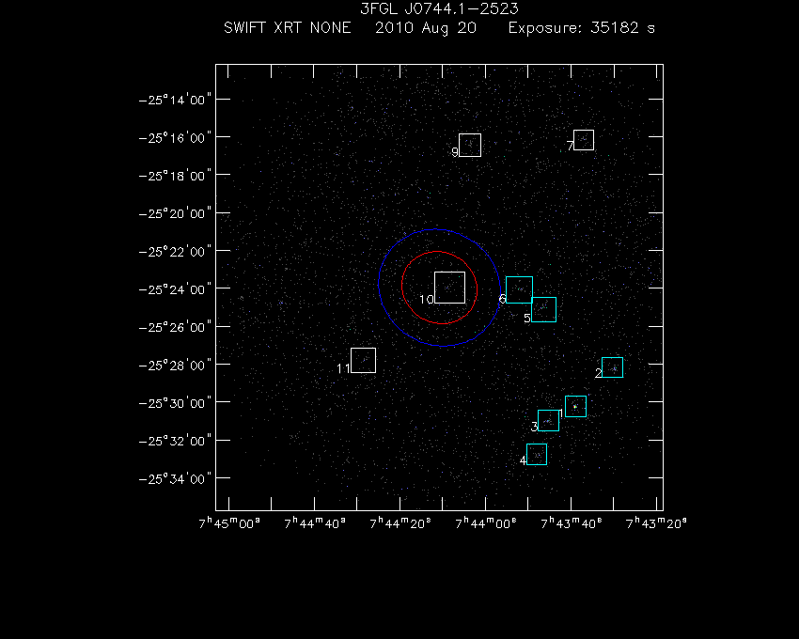Click the cyan box of source 5
Screen dimensions: 799x639
coord(543,310)
